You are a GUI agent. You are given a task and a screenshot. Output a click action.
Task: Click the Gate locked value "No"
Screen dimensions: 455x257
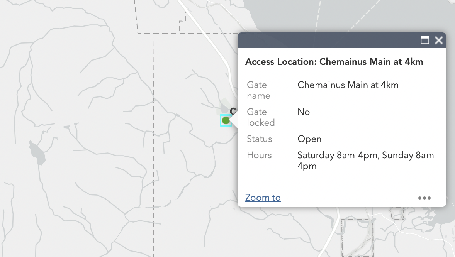point(304,112)
